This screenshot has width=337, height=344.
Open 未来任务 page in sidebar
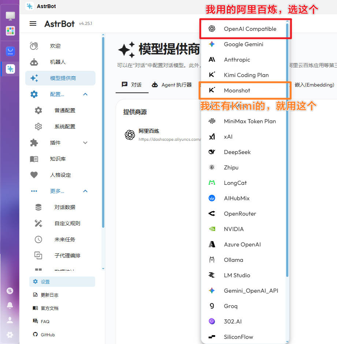[60, 239]
